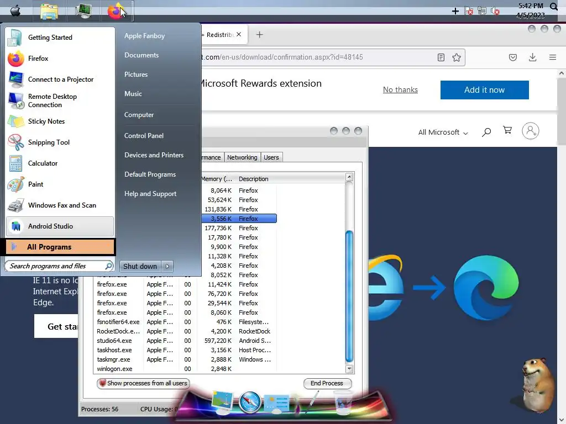Open Default Programs

[150, 174]
